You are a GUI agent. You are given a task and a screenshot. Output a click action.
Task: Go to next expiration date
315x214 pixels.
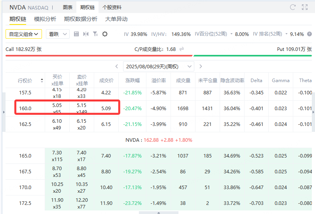[201, 66]
